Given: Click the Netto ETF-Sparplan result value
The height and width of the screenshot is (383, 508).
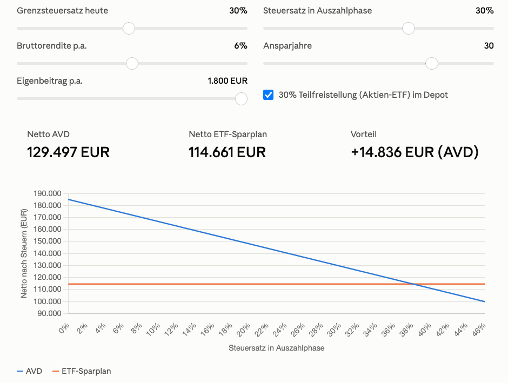Looking at the screenshot, I should (227, 152).
